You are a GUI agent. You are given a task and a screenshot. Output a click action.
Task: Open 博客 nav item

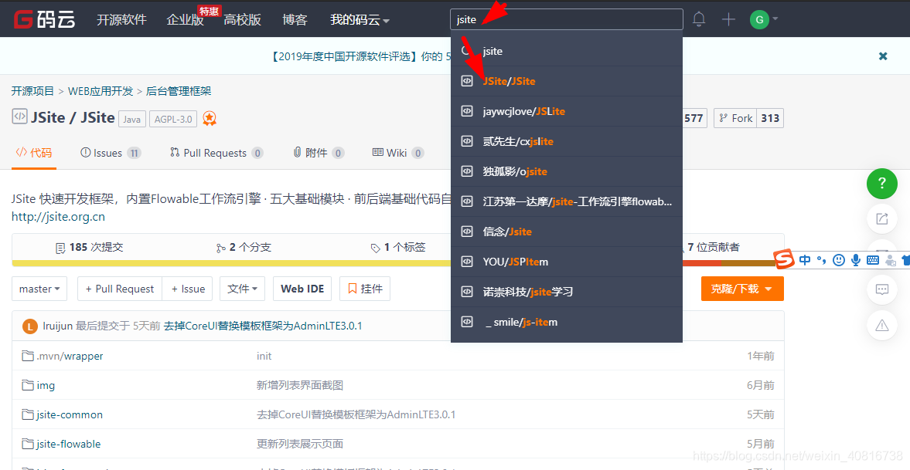tap(295, 20)
